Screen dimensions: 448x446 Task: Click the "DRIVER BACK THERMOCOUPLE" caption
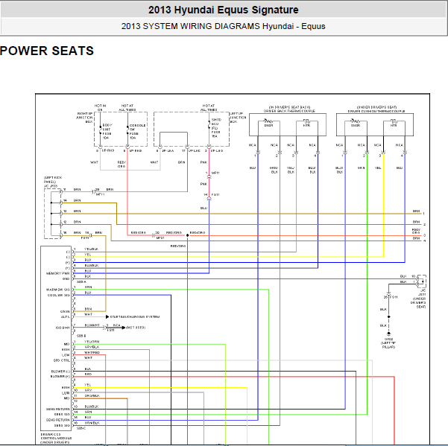tap(289, 111)
